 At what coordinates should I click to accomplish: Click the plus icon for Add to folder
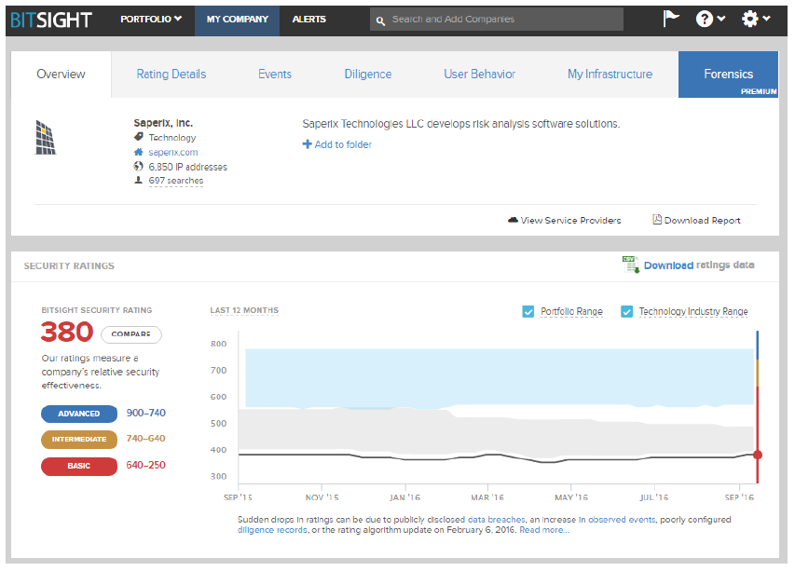[307, 144]
